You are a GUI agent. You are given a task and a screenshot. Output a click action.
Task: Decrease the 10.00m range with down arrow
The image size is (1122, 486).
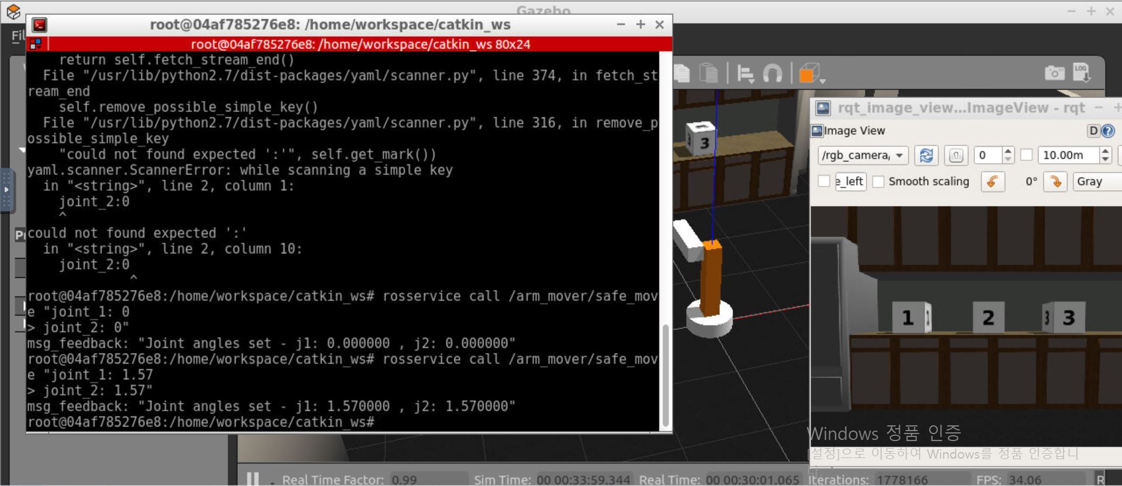(1104, 159)
